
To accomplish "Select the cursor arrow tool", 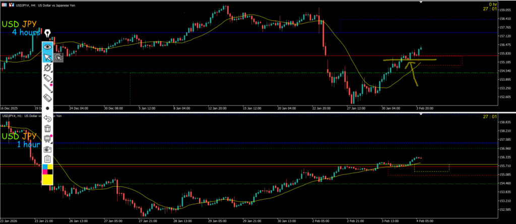I will pyautogui.click(x=47, y=57).
